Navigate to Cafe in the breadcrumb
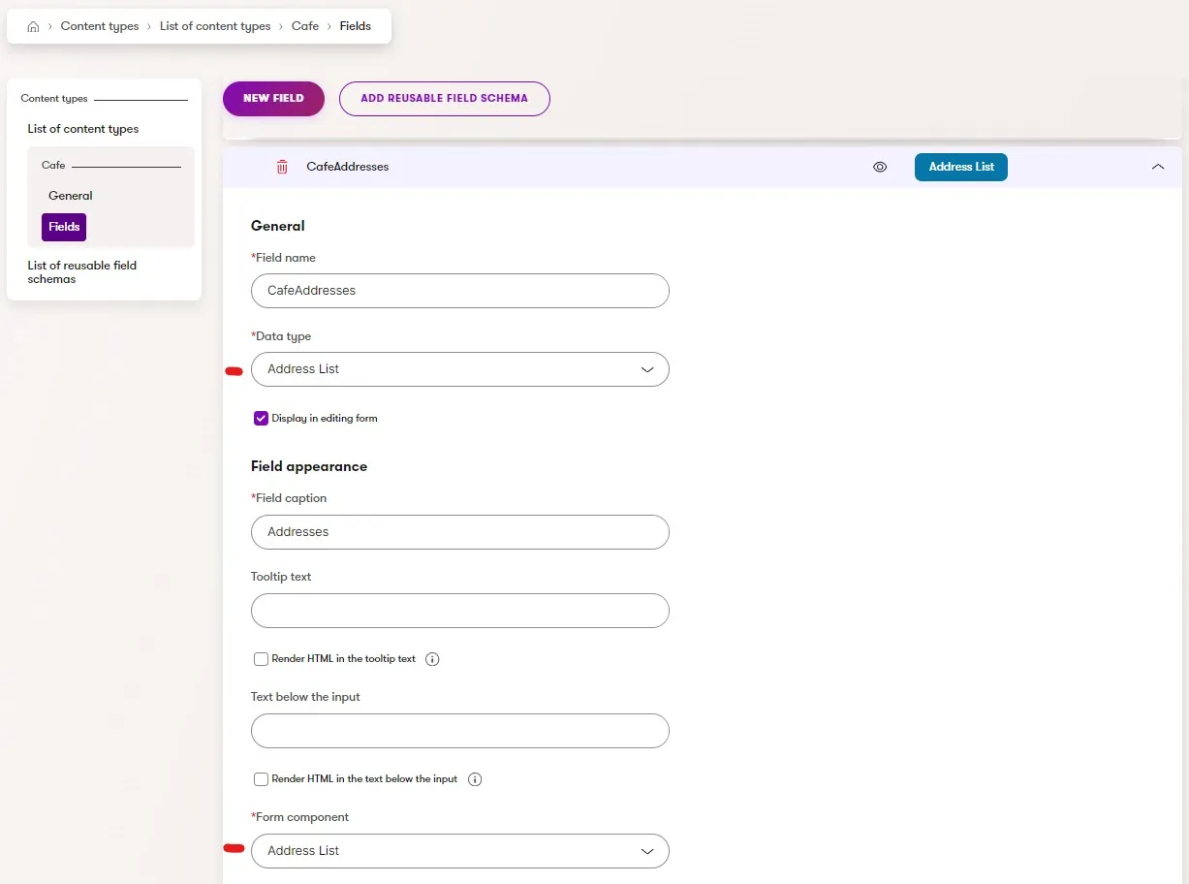Screen dimensions: 1189x884 click(305, 26)
